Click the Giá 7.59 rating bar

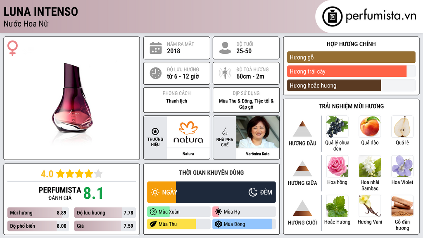[105, 226]
